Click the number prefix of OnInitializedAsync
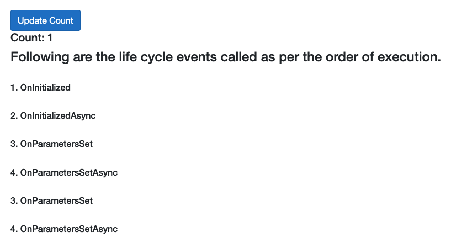 coord(14,115)
